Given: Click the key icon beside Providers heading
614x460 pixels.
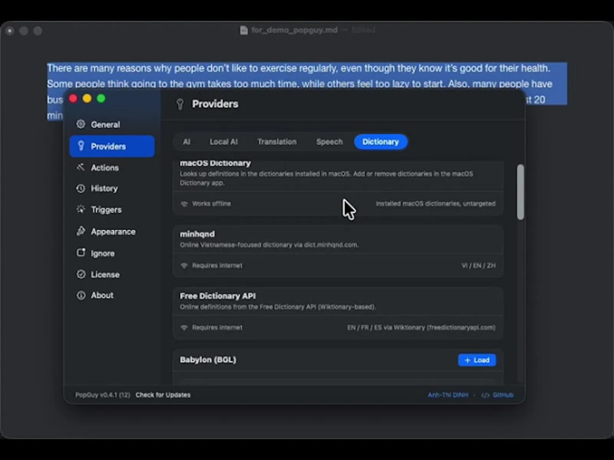Looking at the screenshot, I should coord(180,104).
